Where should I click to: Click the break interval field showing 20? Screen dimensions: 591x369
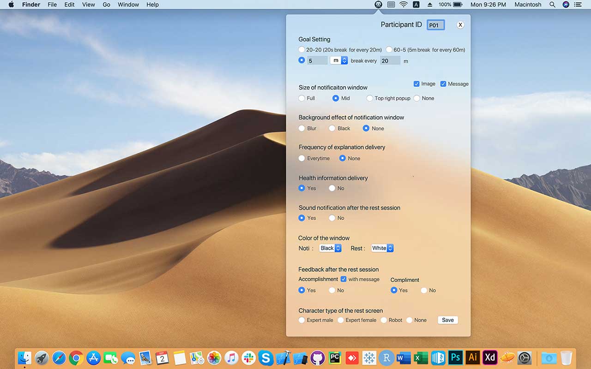pos(390,60)
